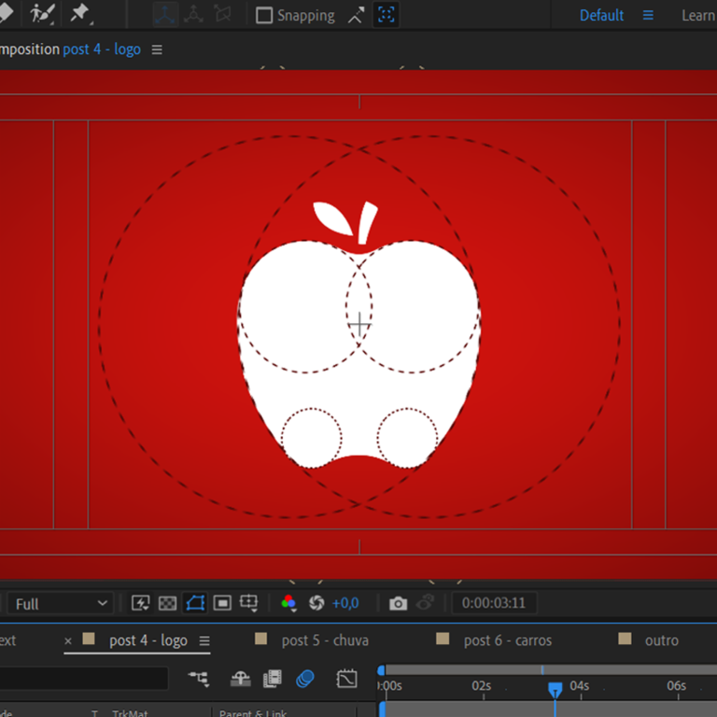The image size is (717, 717).
Task: Select the Puppet Pin tool
Action: point(80,14)
